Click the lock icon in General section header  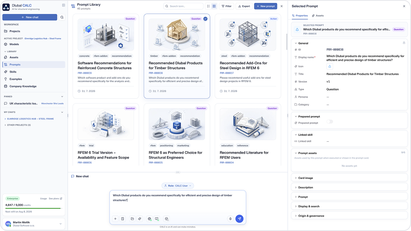pyautogui.click(x=404, y=43)
